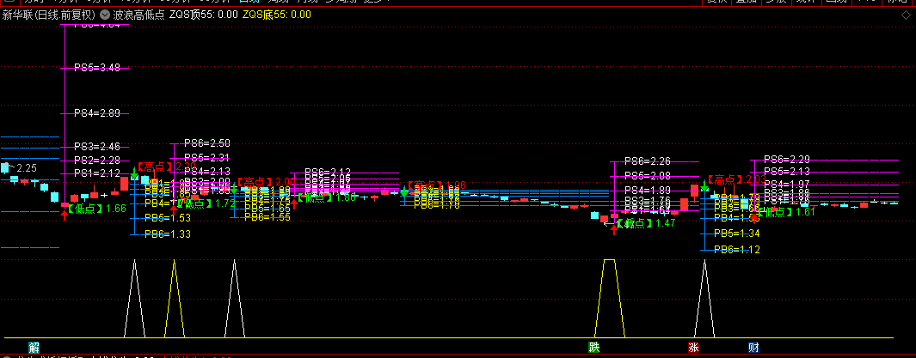Click the 【低点】1.80 low marker label
The image size is (916, 358).
327,197
